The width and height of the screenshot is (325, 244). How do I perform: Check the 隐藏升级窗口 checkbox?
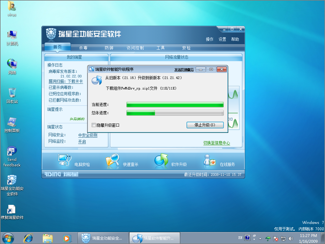94,125
